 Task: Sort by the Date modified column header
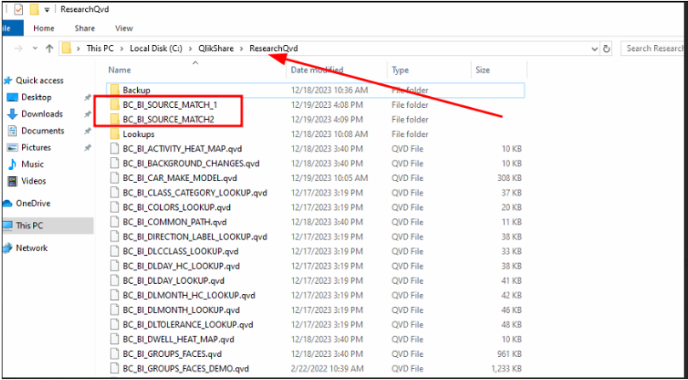pos(318,70)
